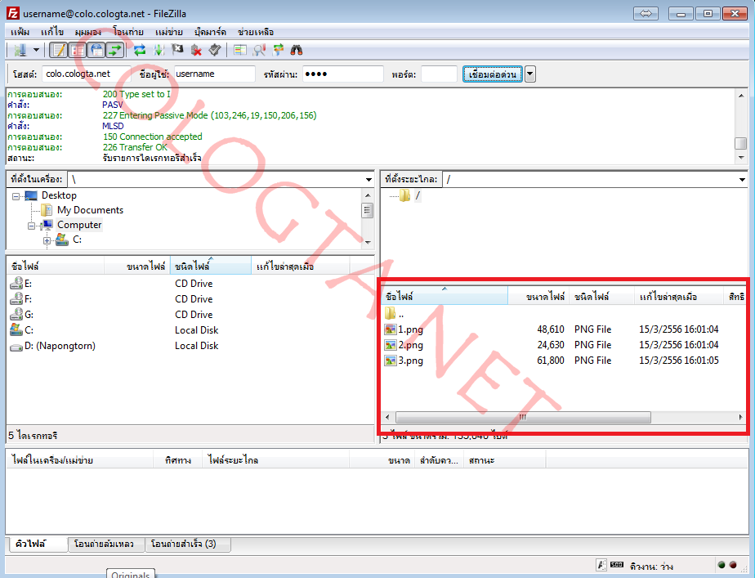The width and height of the screenshot is (755, 578).
Task: Toggle transfer queue display in toolbar
Action: 115,50
